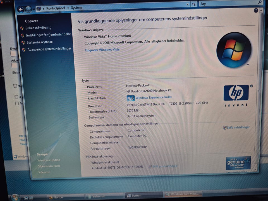Click Switch between windows quick launch icon
This screenshot has height=201, width=268.
click(x=31, y=198)
